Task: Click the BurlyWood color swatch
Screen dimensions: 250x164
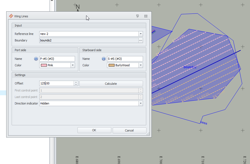Action: tap(111, 65)
